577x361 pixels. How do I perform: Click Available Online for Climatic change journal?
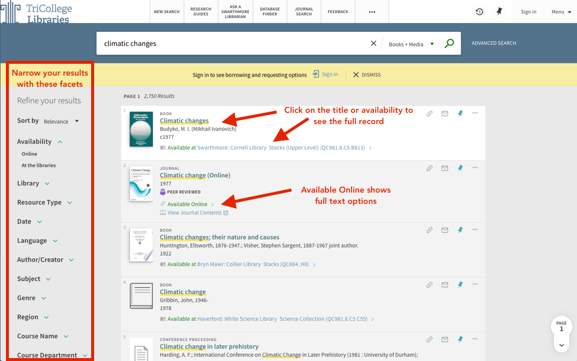pyautogui.click(x=188, y=204)
